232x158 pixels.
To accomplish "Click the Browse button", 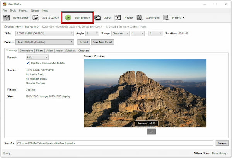I will [222, 143].
